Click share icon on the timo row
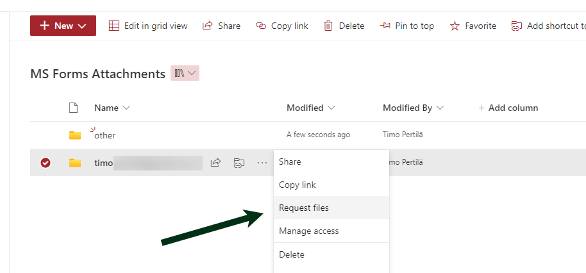 [216, 163]
